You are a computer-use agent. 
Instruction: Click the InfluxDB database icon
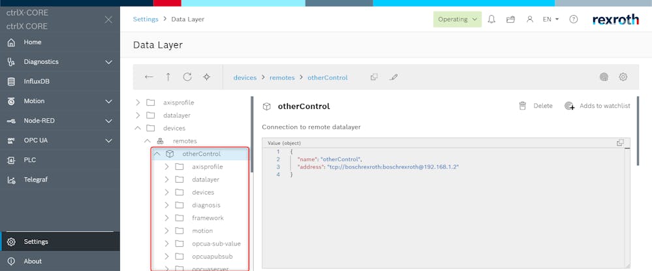coord(11,82)
